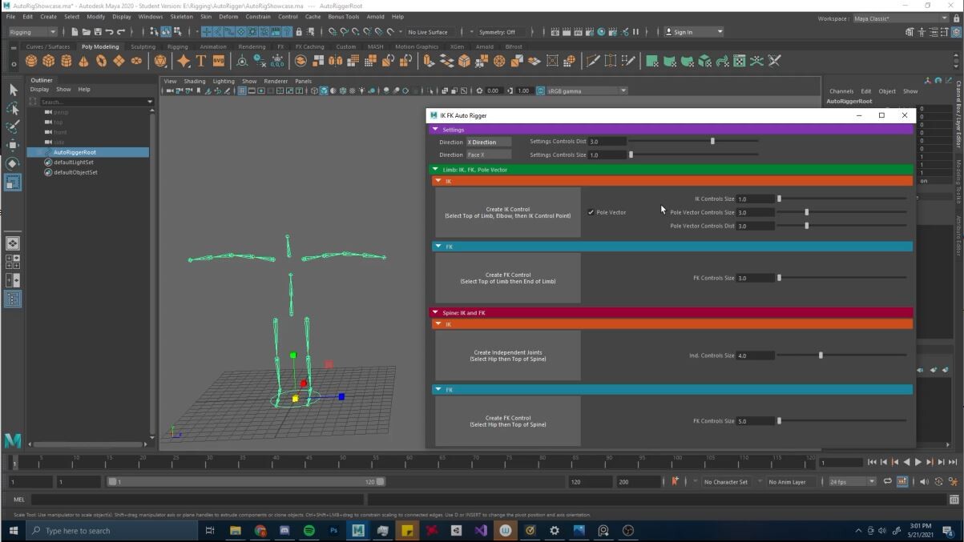Click the Maya icon in the Windows taskbar

357,530
